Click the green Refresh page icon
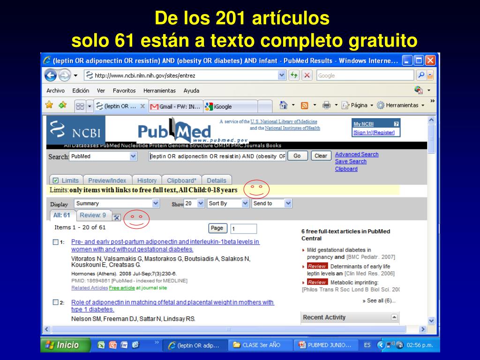Screen dimensions: 480x360 [x=294, y=75]
